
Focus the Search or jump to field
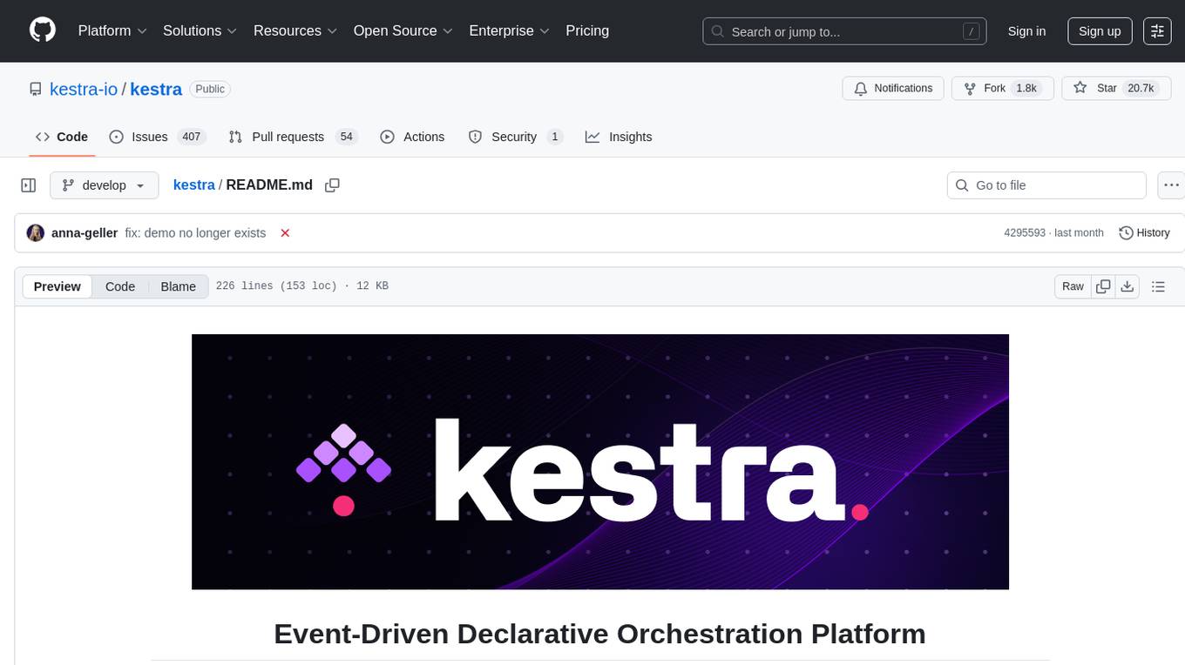click(846, 31)
